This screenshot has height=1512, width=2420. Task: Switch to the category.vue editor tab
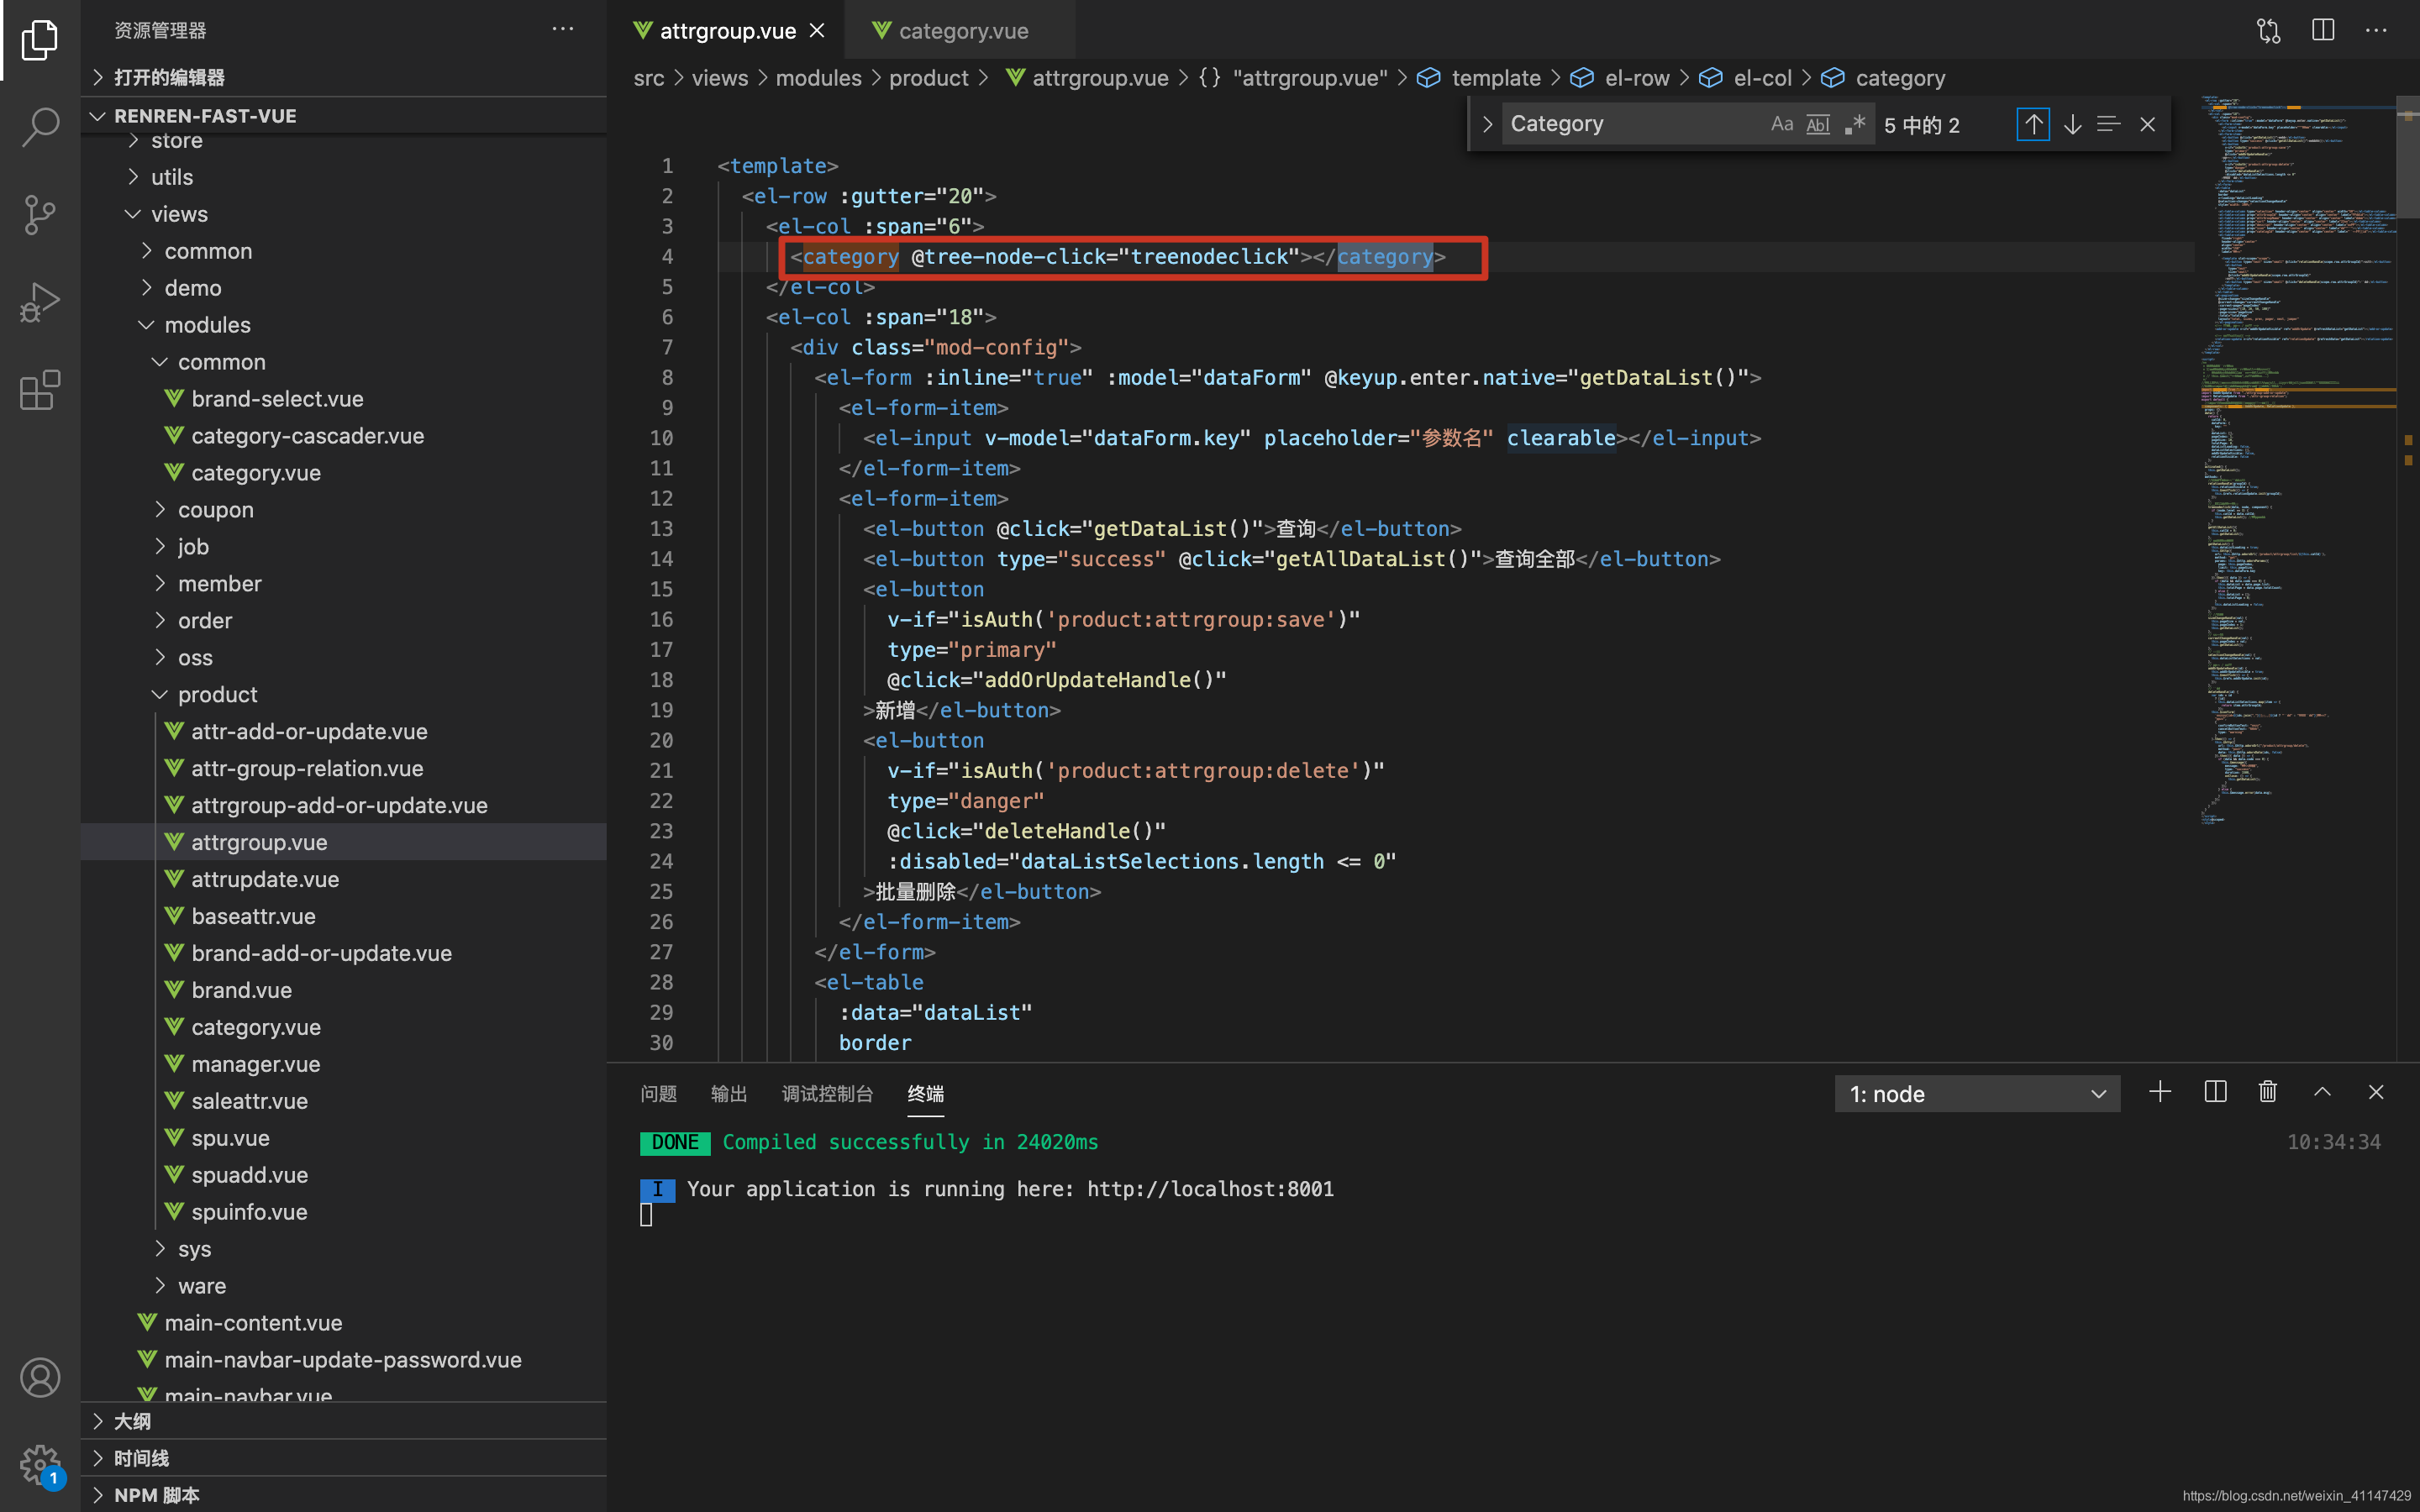click(x=962, y=31)
